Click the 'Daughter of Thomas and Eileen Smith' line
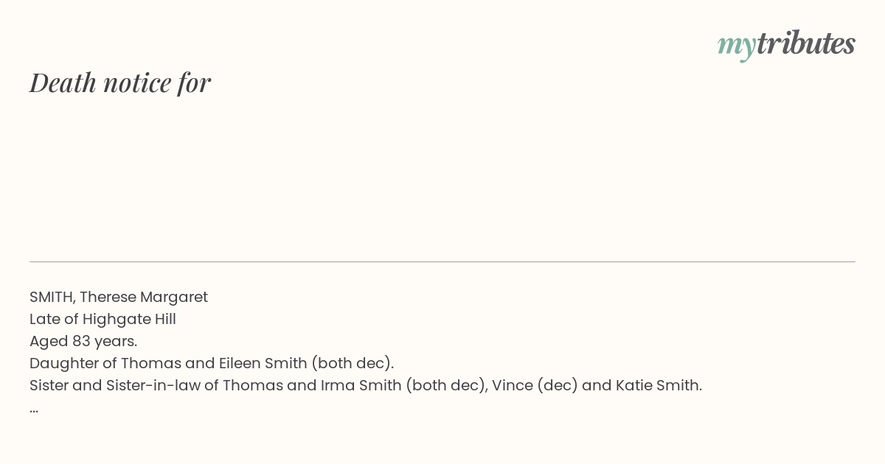The image size is (885, 464). [x=212, y=363]
